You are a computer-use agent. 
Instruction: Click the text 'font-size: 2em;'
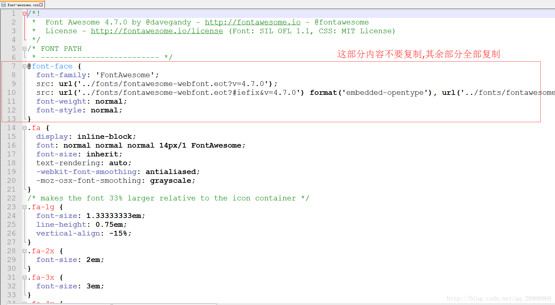(70, 260)
